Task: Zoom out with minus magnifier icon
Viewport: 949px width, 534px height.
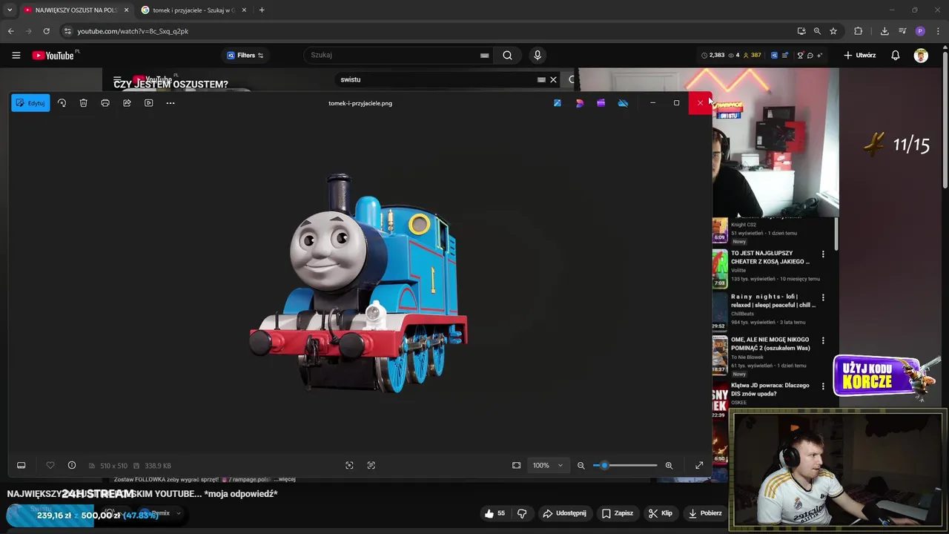Action: [581, 466]
